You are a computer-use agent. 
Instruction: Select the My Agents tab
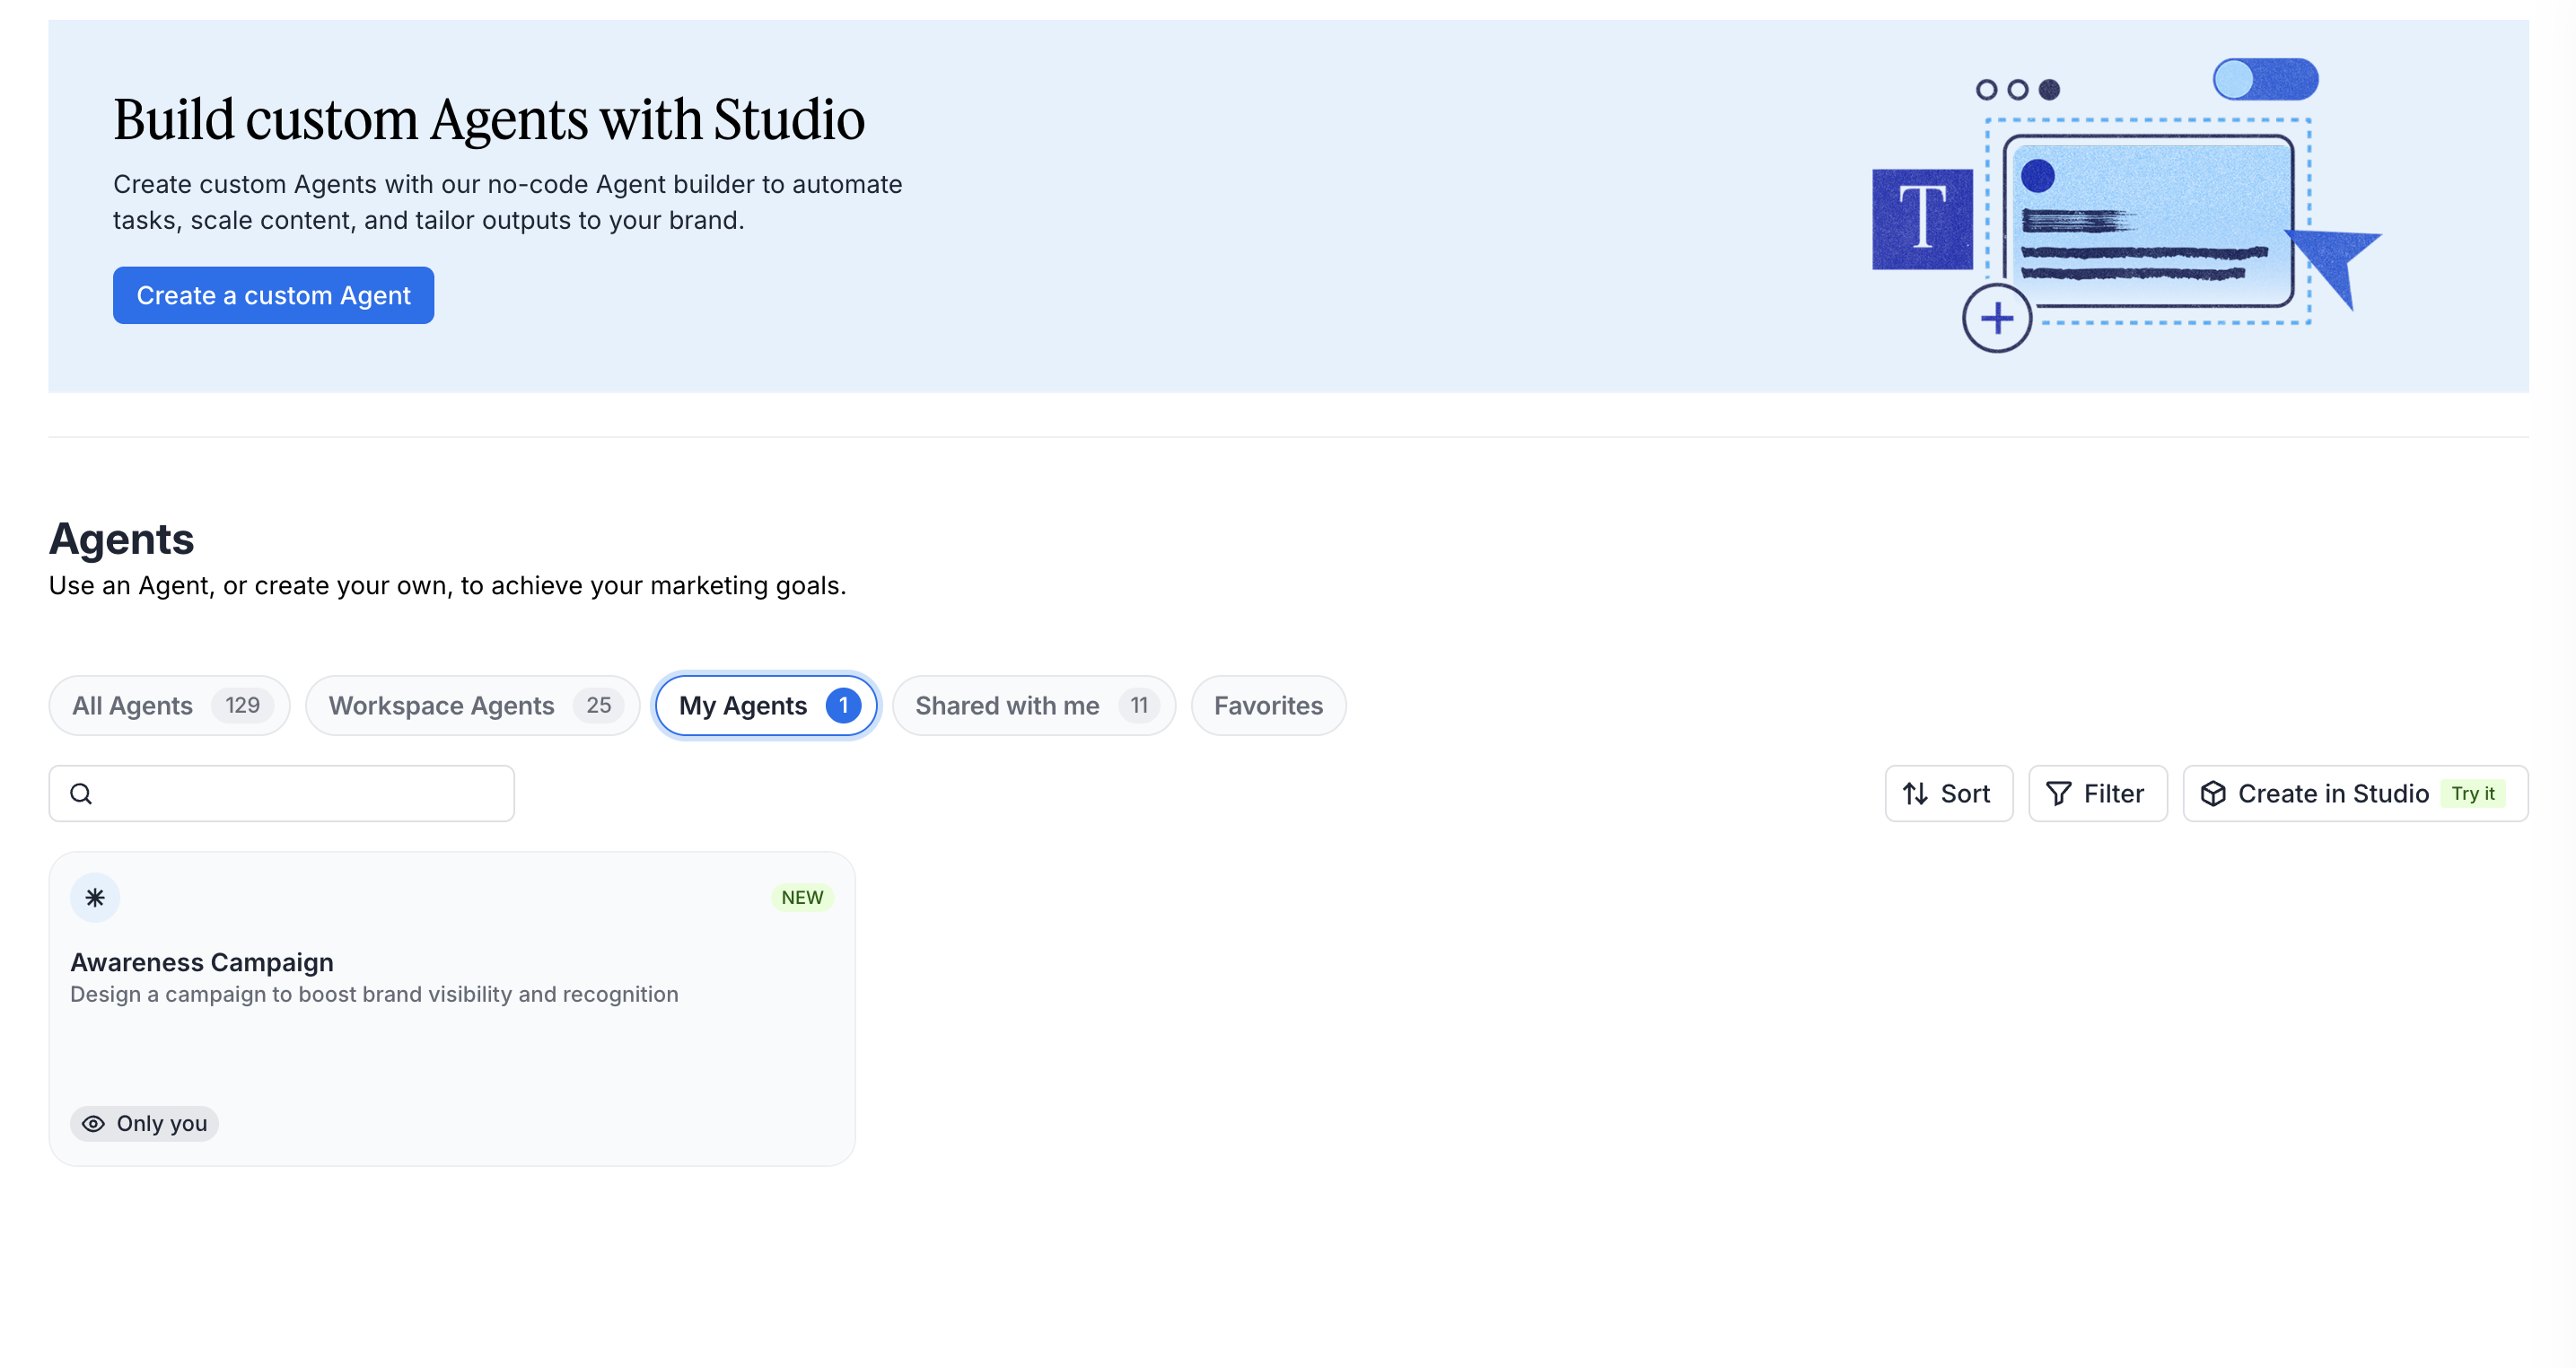pyautogui.click(x=766, y=706)
